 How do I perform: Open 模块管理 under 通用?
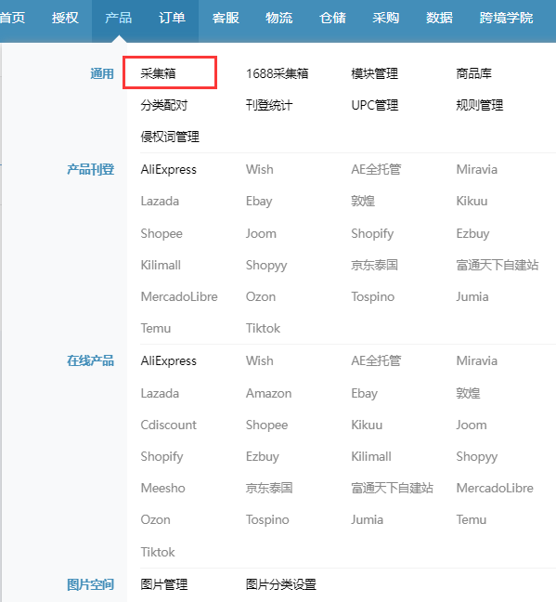coord(374,73)
